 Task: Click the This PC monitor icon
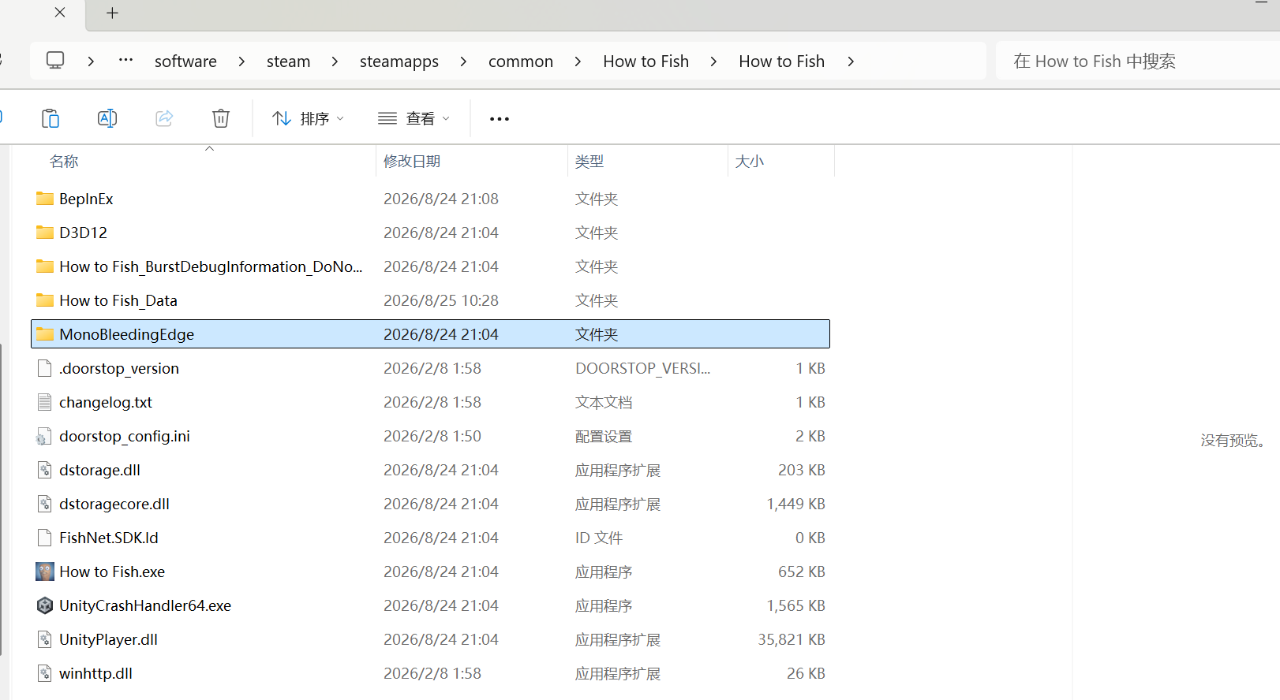pyautogui.click(x=55, y=61)
